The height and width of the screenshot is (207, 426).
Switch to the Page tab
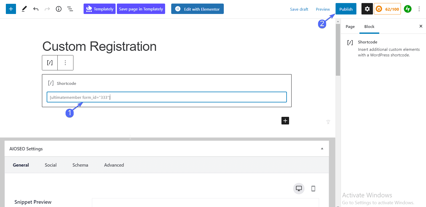click(x=350, y=26)
